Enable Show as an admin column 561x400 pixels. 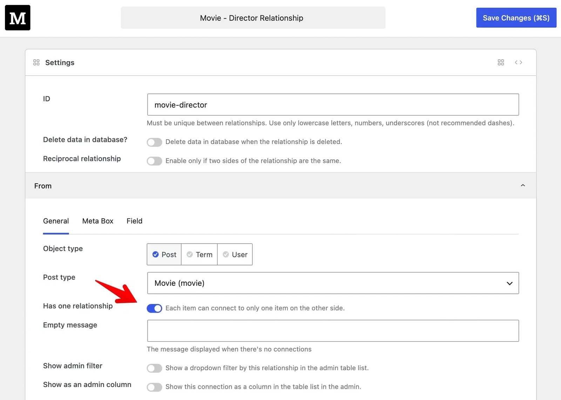coord(154,387)
